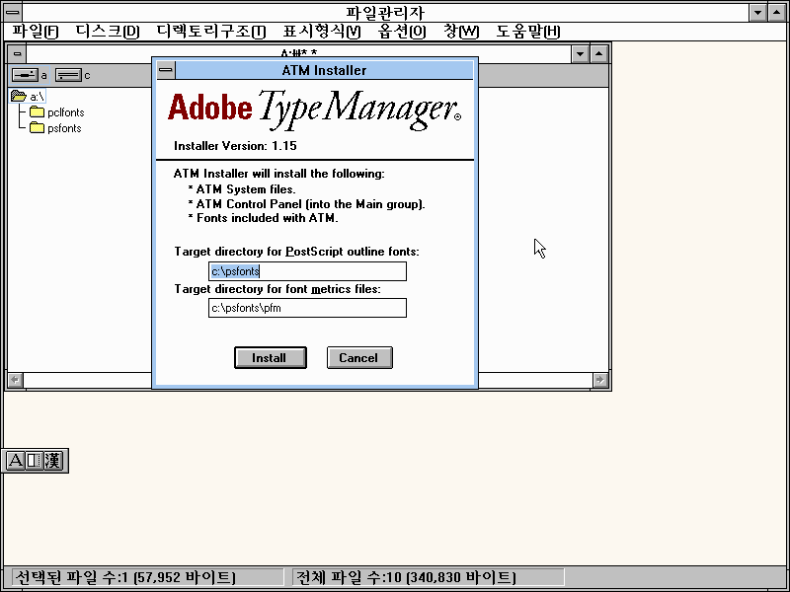The image size is (790, 592).
Task: Toggle IME full/half width icon
Action: [35, 461]
